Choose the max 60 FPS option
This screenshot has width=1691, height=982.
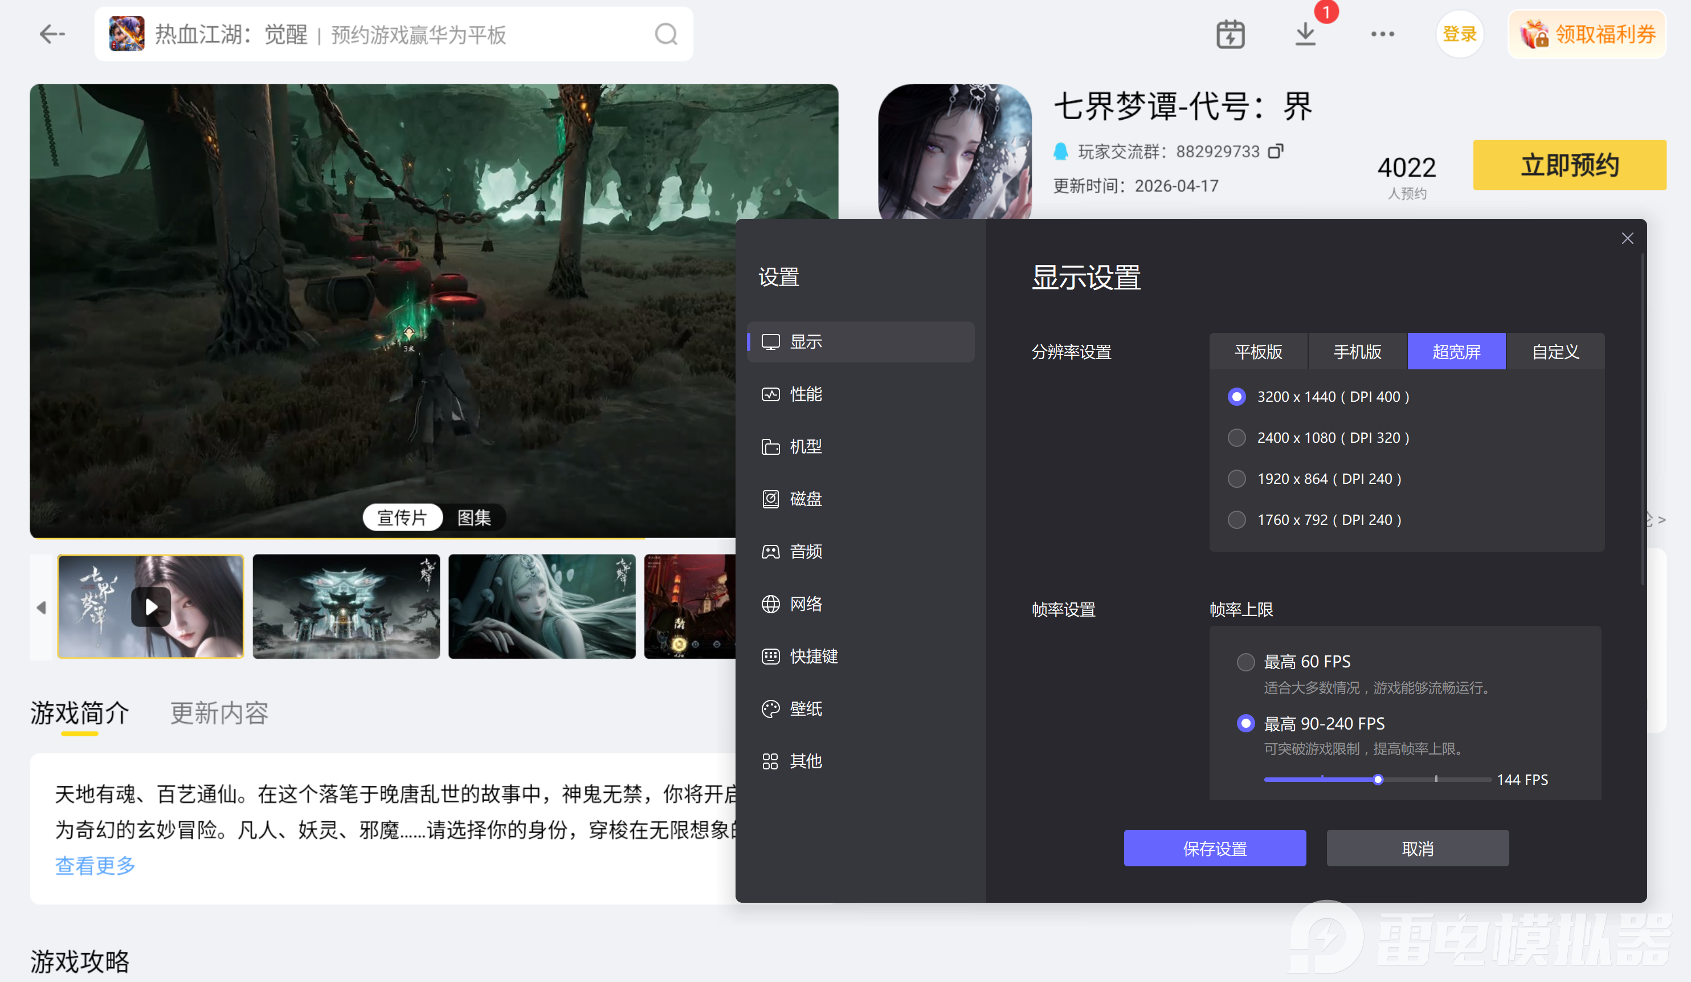click(x=1245, y=662)
